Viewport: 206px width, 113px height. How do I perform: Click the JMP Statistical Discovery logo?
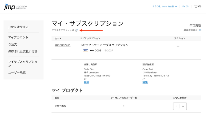pyautogui.click(x=15, y=7)
